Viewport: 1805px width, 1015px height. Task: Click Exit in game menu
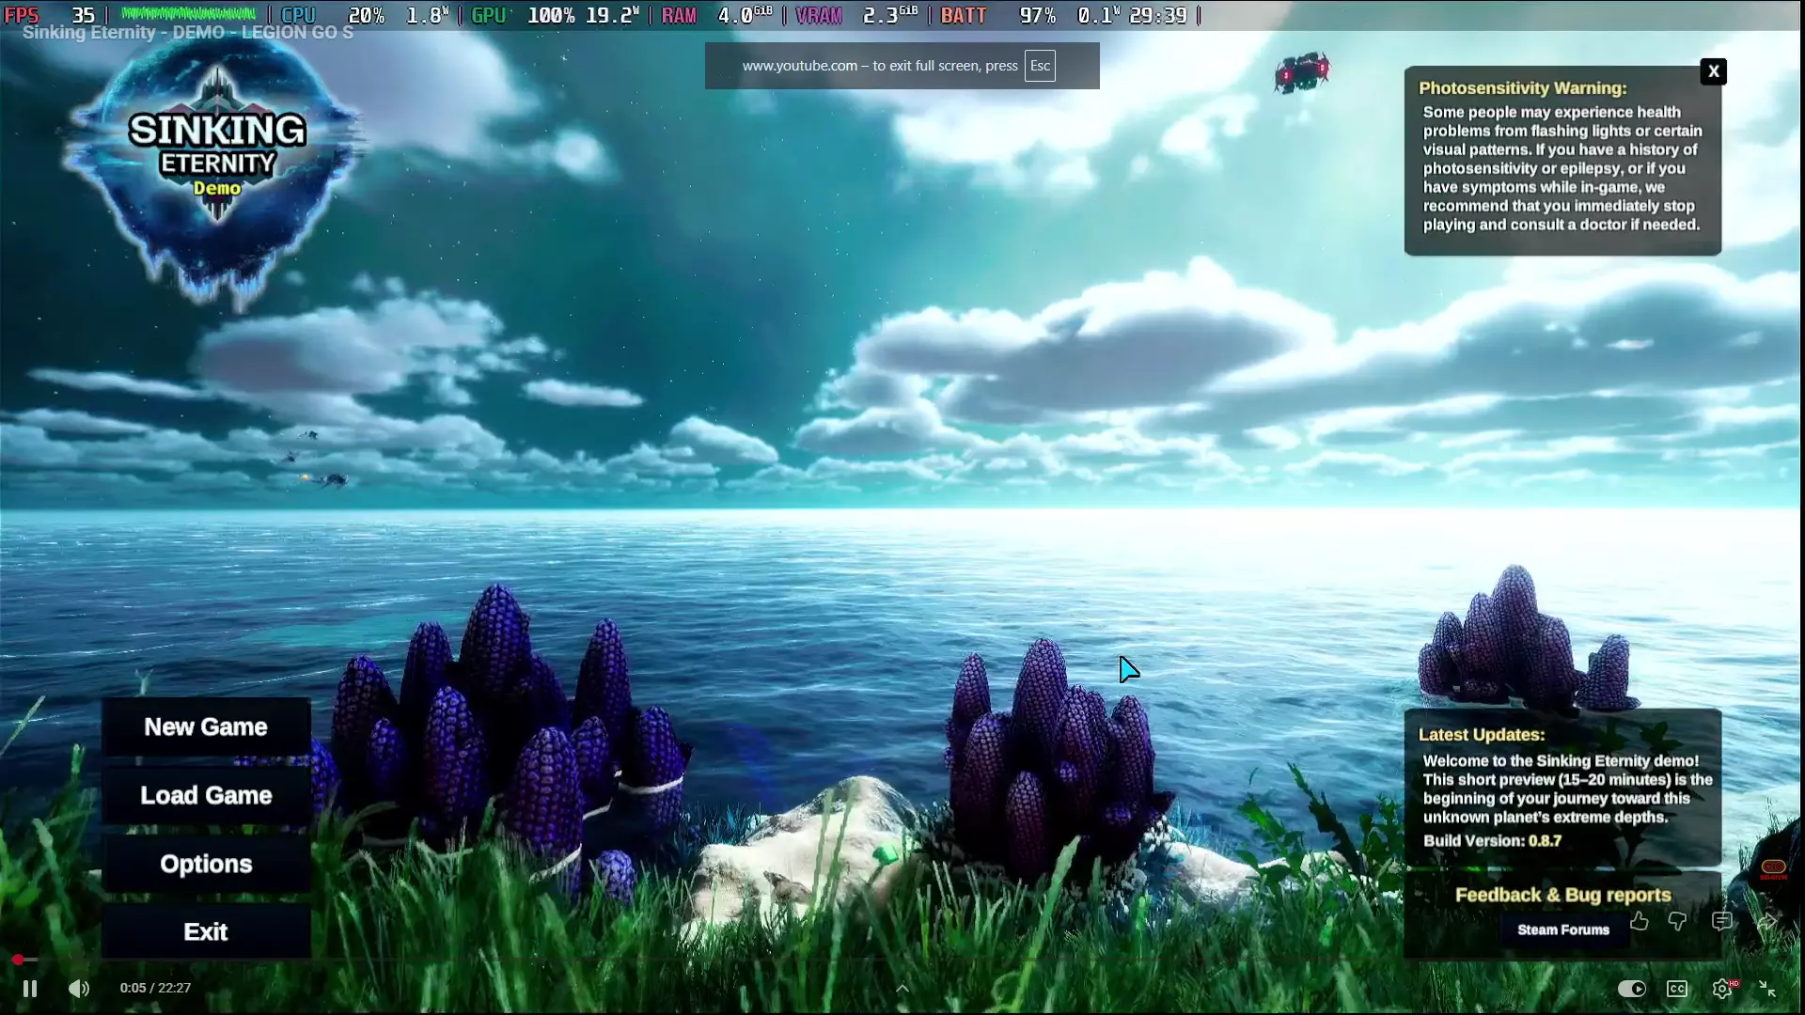(206, 931)
